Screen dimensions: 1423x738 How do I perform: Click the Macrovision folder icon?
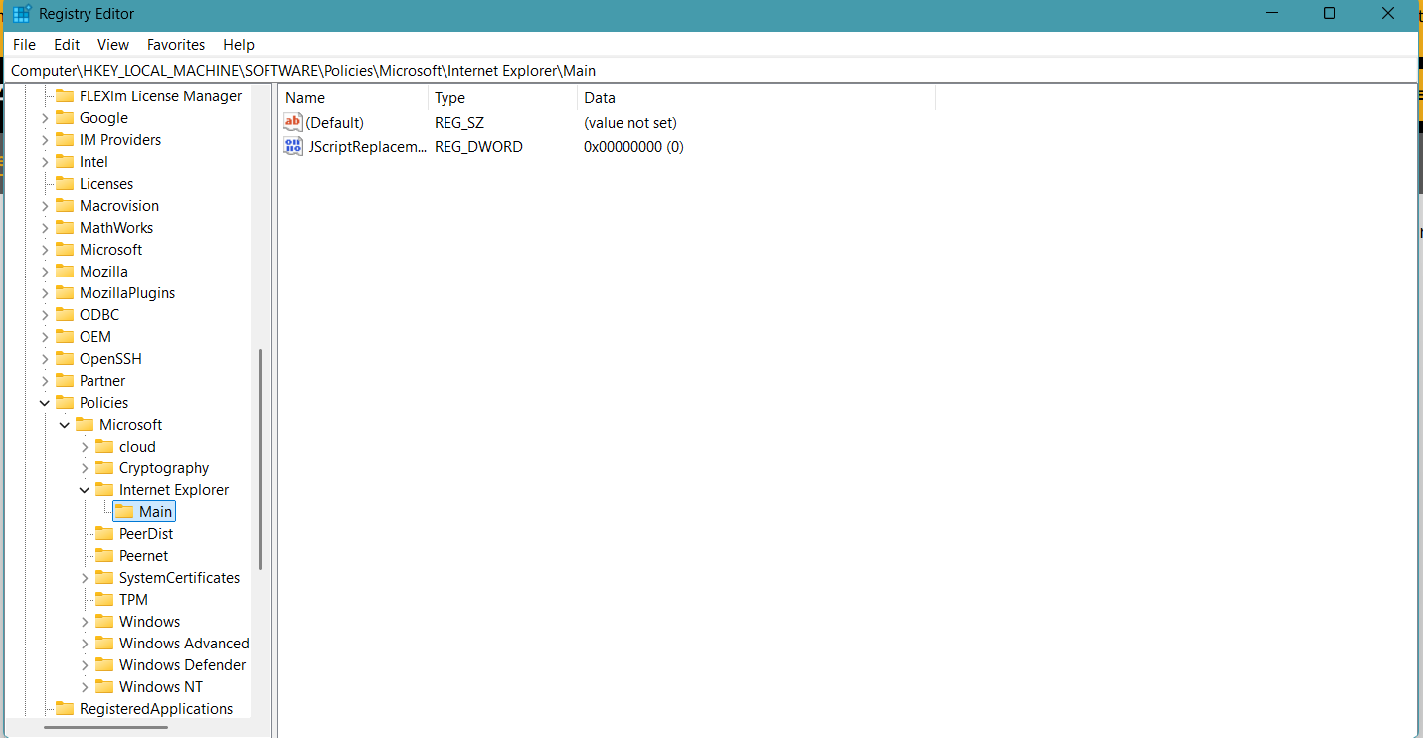(x=65, y=206)
